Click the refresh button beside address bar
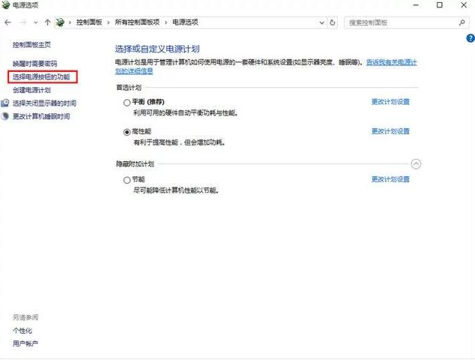The width and height of the screenshot is (475, 360). [333, 22]
